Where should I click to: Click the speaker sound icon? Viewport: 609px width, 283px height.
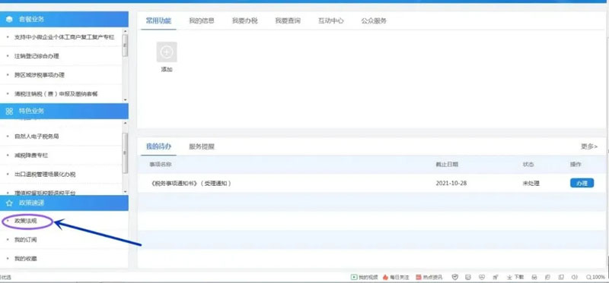(575, 277)
